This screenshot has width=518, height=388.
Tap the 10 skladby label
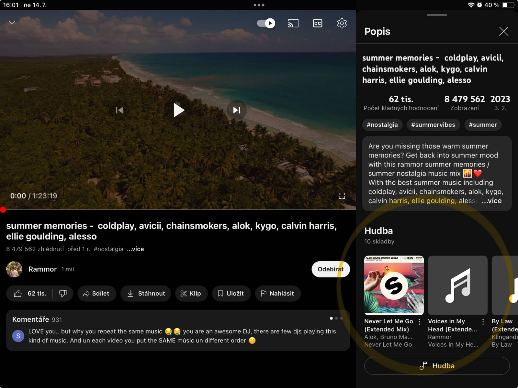(x=379, y=242)
